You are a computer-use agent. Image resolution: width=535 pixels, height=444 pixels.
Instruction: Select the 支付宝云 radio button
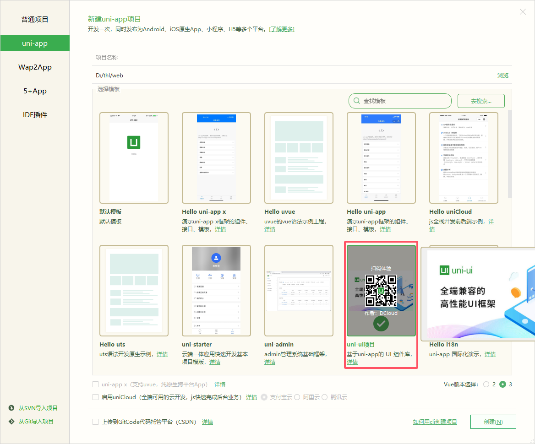(264, 397)
